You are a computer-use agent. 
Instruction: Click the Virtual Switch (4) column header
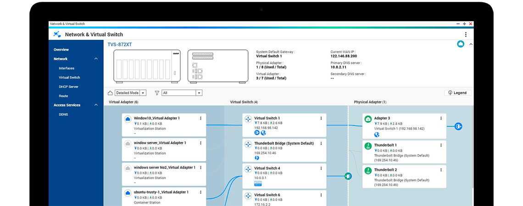[244, 102]
